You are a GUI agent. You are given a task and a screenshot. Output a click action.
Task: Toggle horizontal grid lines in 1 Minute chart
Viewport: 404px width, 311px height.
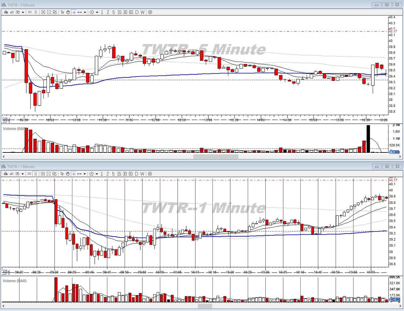click(x=30, y=174)
